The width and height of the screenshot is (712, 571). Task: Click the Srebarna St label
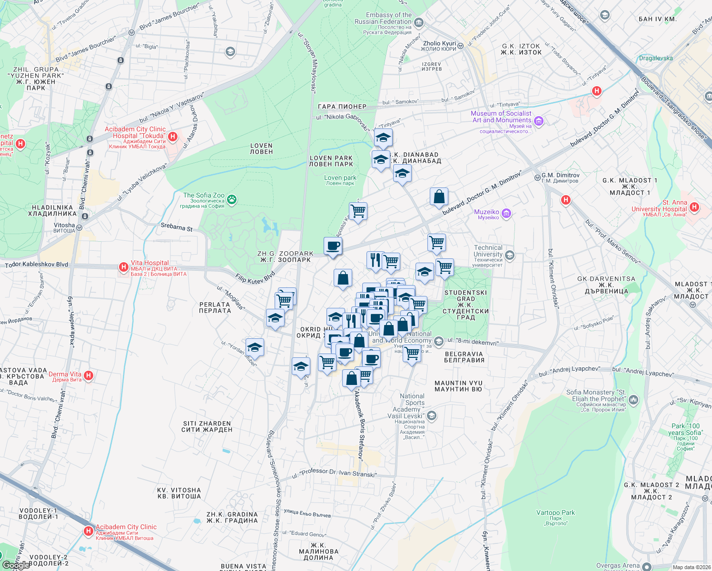click(177, 227)
